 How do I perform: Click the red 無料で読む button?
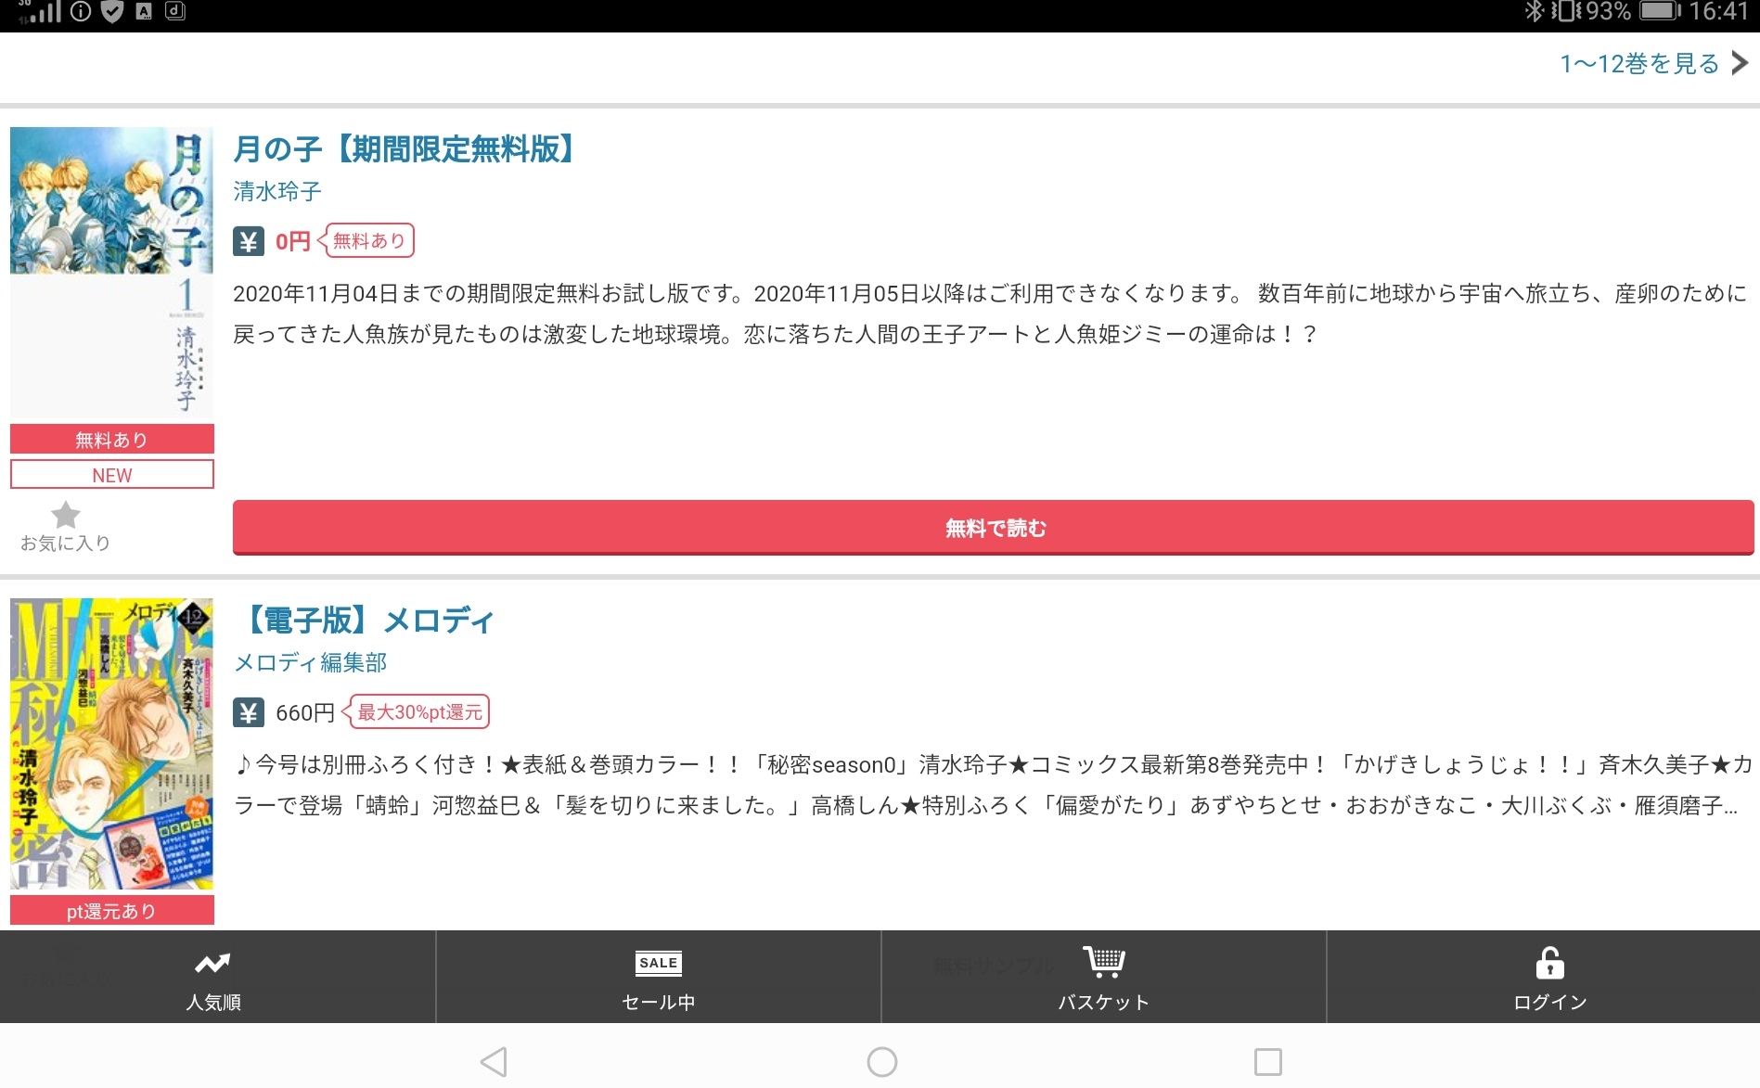tap(993, 528)
